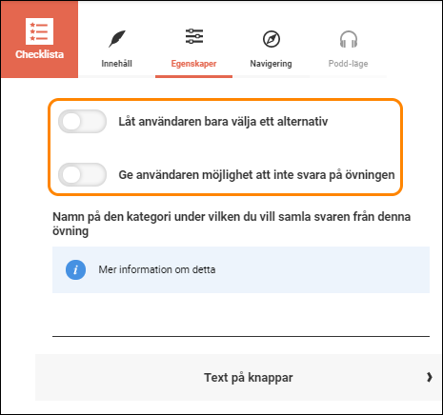Click the Checklista list icon

(39, 31)
